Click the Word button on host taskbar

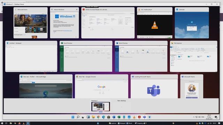pos(129,123)
